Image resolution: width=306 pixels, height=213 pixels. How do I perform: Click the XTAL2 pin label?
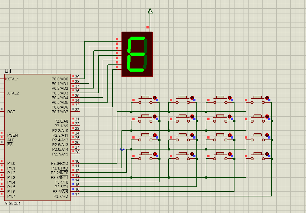pos(13,93)
